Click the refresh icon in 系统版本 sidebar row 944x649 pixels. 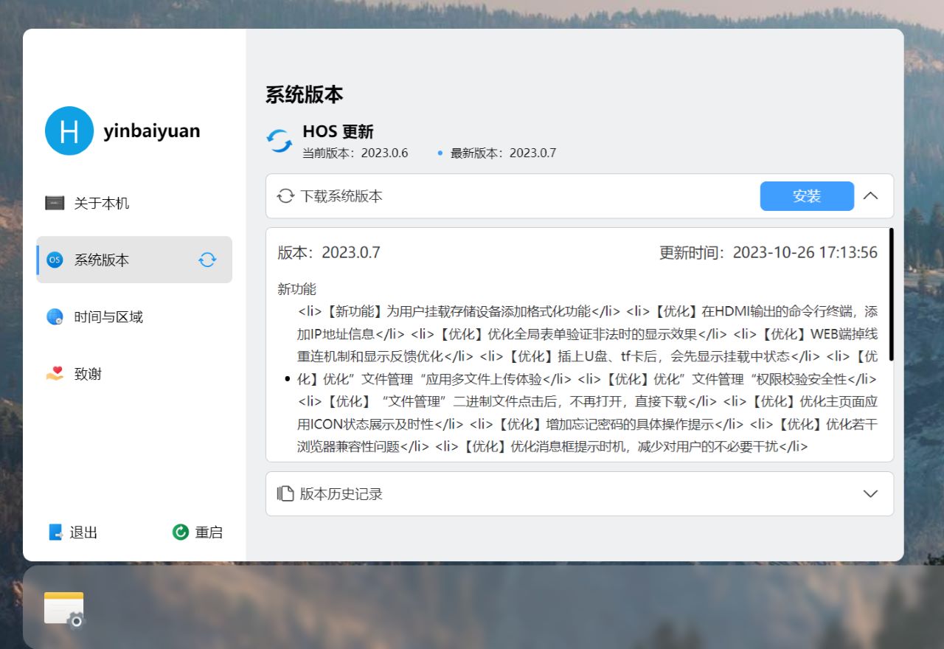(207, 260)
